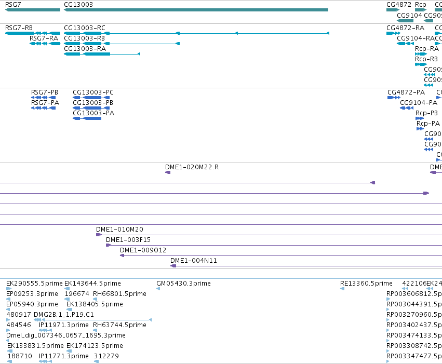The image size is (442, 364).
Task: Open the CG13003-RA transcript label
Action: (85, 49)
